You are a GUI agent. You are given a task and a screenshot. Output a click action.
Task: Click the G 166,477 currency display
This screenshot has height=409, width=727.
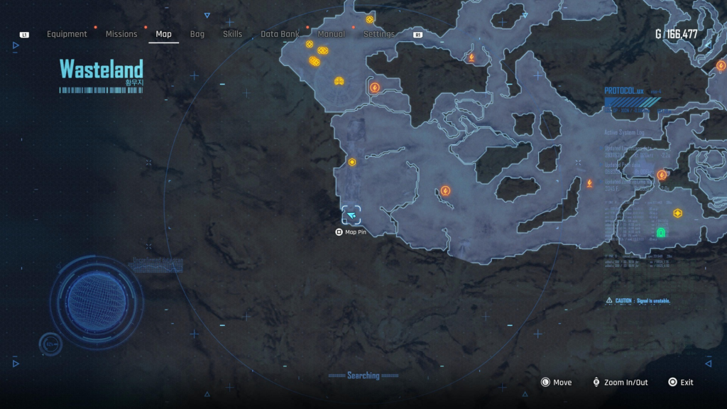point(676,34)
